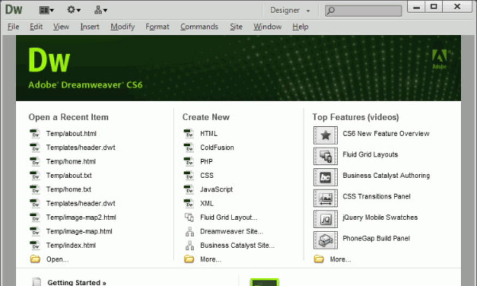
Task: Click the CS6 New Feature Overview star icon
Action: click(325, 135)
